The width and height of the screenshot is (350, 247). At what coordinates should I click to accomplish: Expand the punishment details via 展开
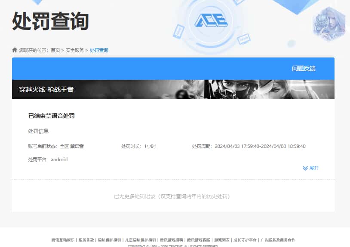[x=314, y=168]
